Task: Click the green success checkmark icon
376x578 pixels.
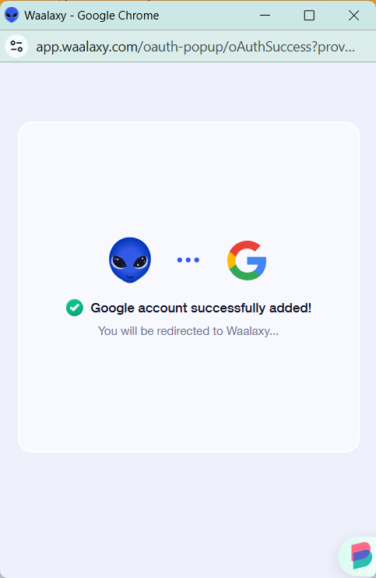Action: [75, 308]
